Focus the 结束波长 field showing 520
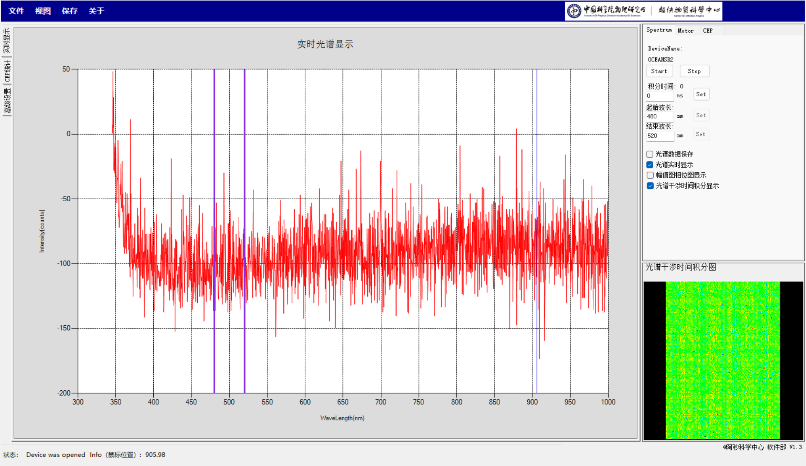Screen dimensions: 806x466 [659, 136]
